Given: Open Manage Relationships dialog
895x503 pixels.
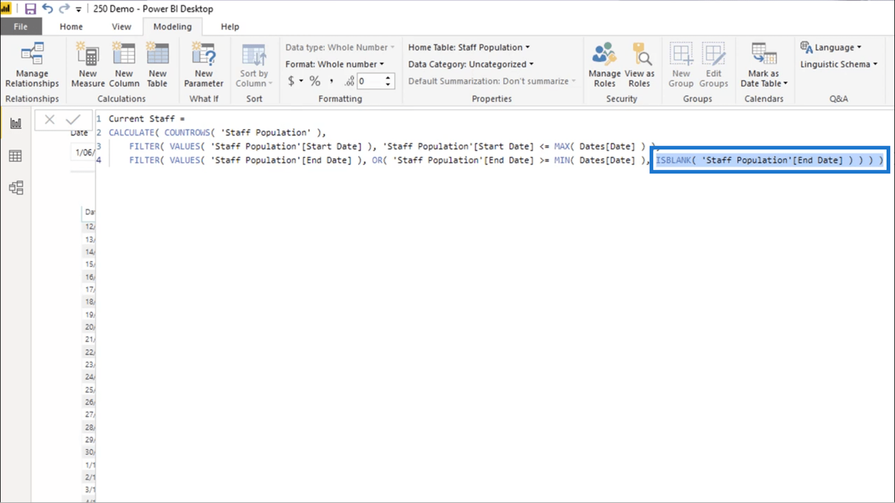Looking at the screenshot, I should (32, 65).
